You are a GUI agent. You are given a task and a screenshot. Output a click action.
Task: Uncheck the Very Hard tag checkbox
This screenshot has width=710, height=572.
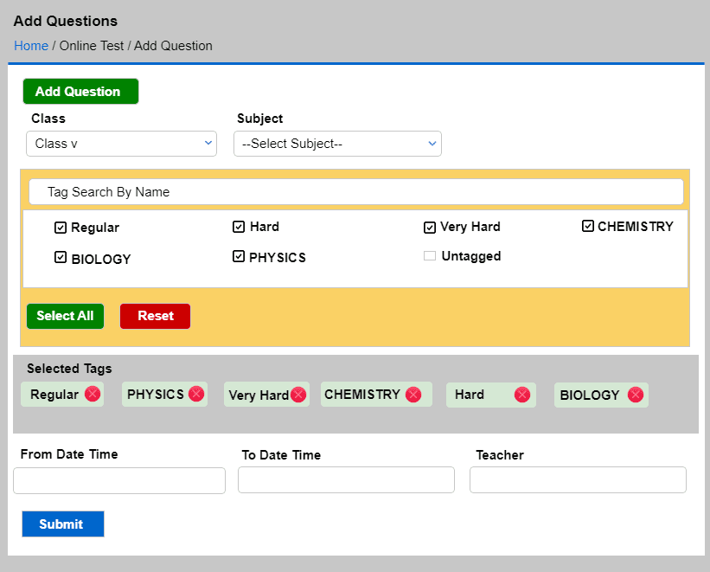[430, 227]
